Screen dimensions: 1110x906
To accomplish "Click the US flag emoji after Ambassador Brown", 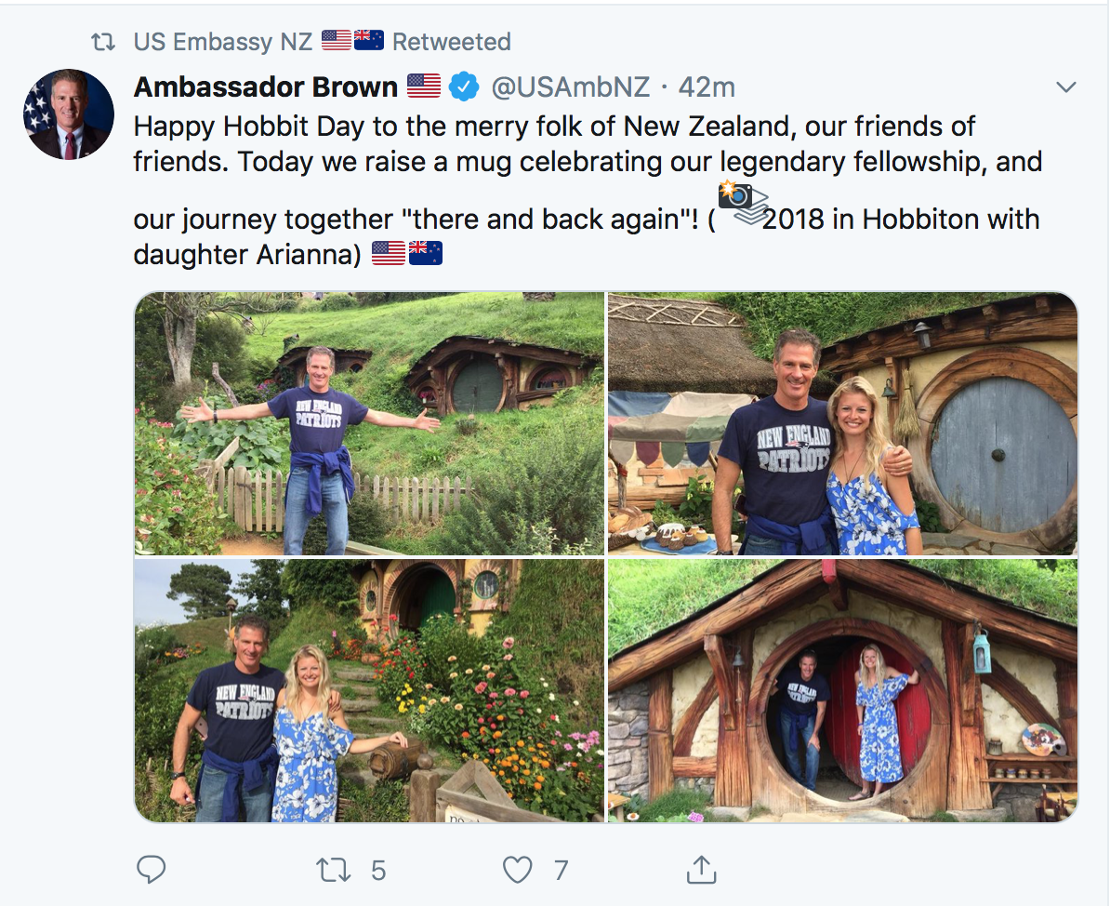I will [424, 87].
